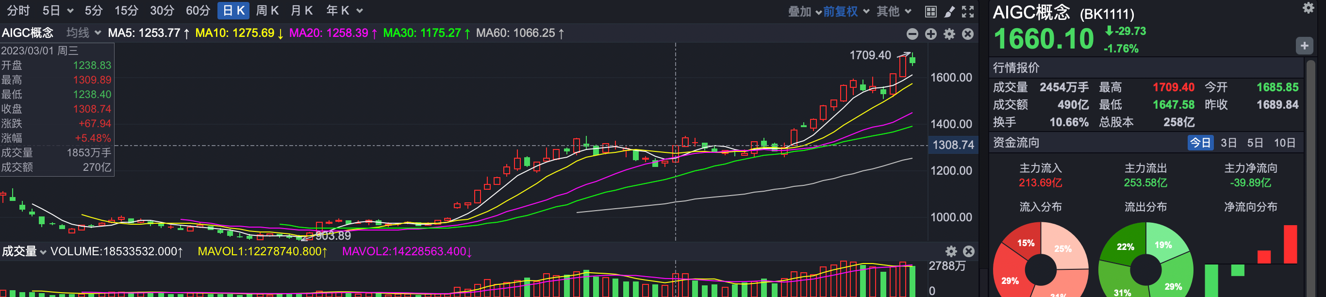This screenshot has height=297, width=1326.
Task: Click the tallest red net-flow bar
Action: (x=1290, y=244)
